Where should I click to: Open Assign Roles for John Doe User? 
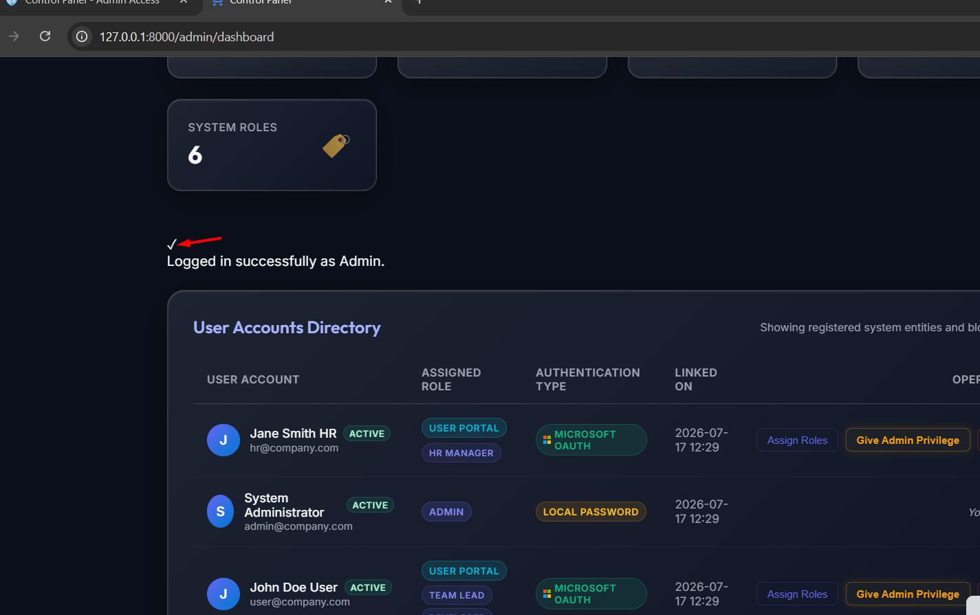pos(797,594)
